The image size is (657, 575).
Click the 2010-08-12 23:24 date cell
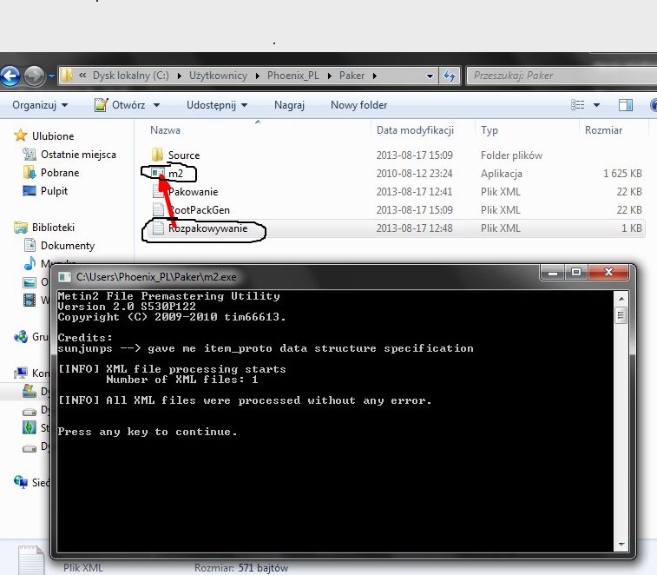point(414,173)
